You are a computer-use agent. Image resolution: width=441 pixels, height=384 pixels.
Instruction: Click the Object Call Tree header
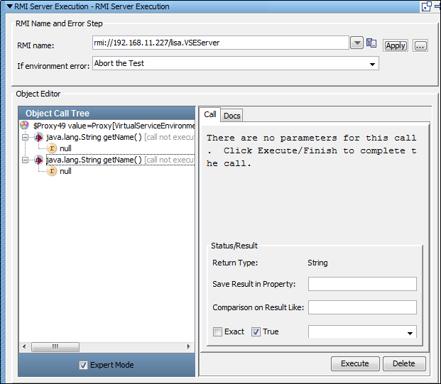[107, 113]
